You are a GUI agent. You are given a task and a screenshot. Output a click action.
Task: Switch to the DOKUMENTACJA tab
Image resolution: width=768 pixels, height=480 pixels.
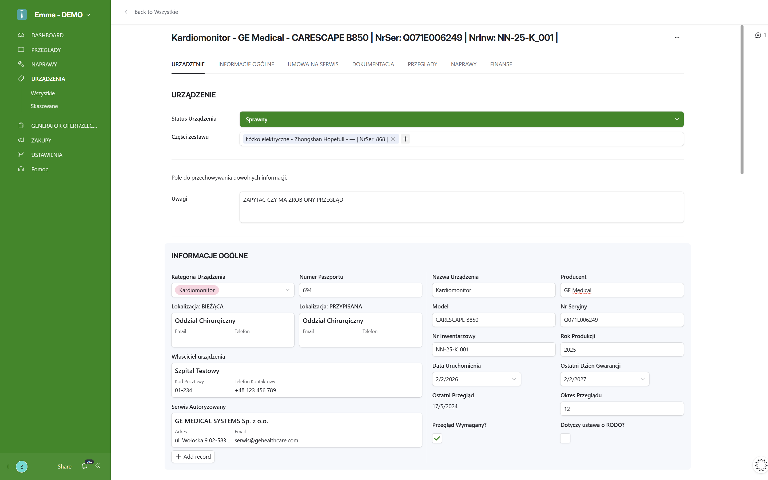pyautogui.click(x=373, y=64)
